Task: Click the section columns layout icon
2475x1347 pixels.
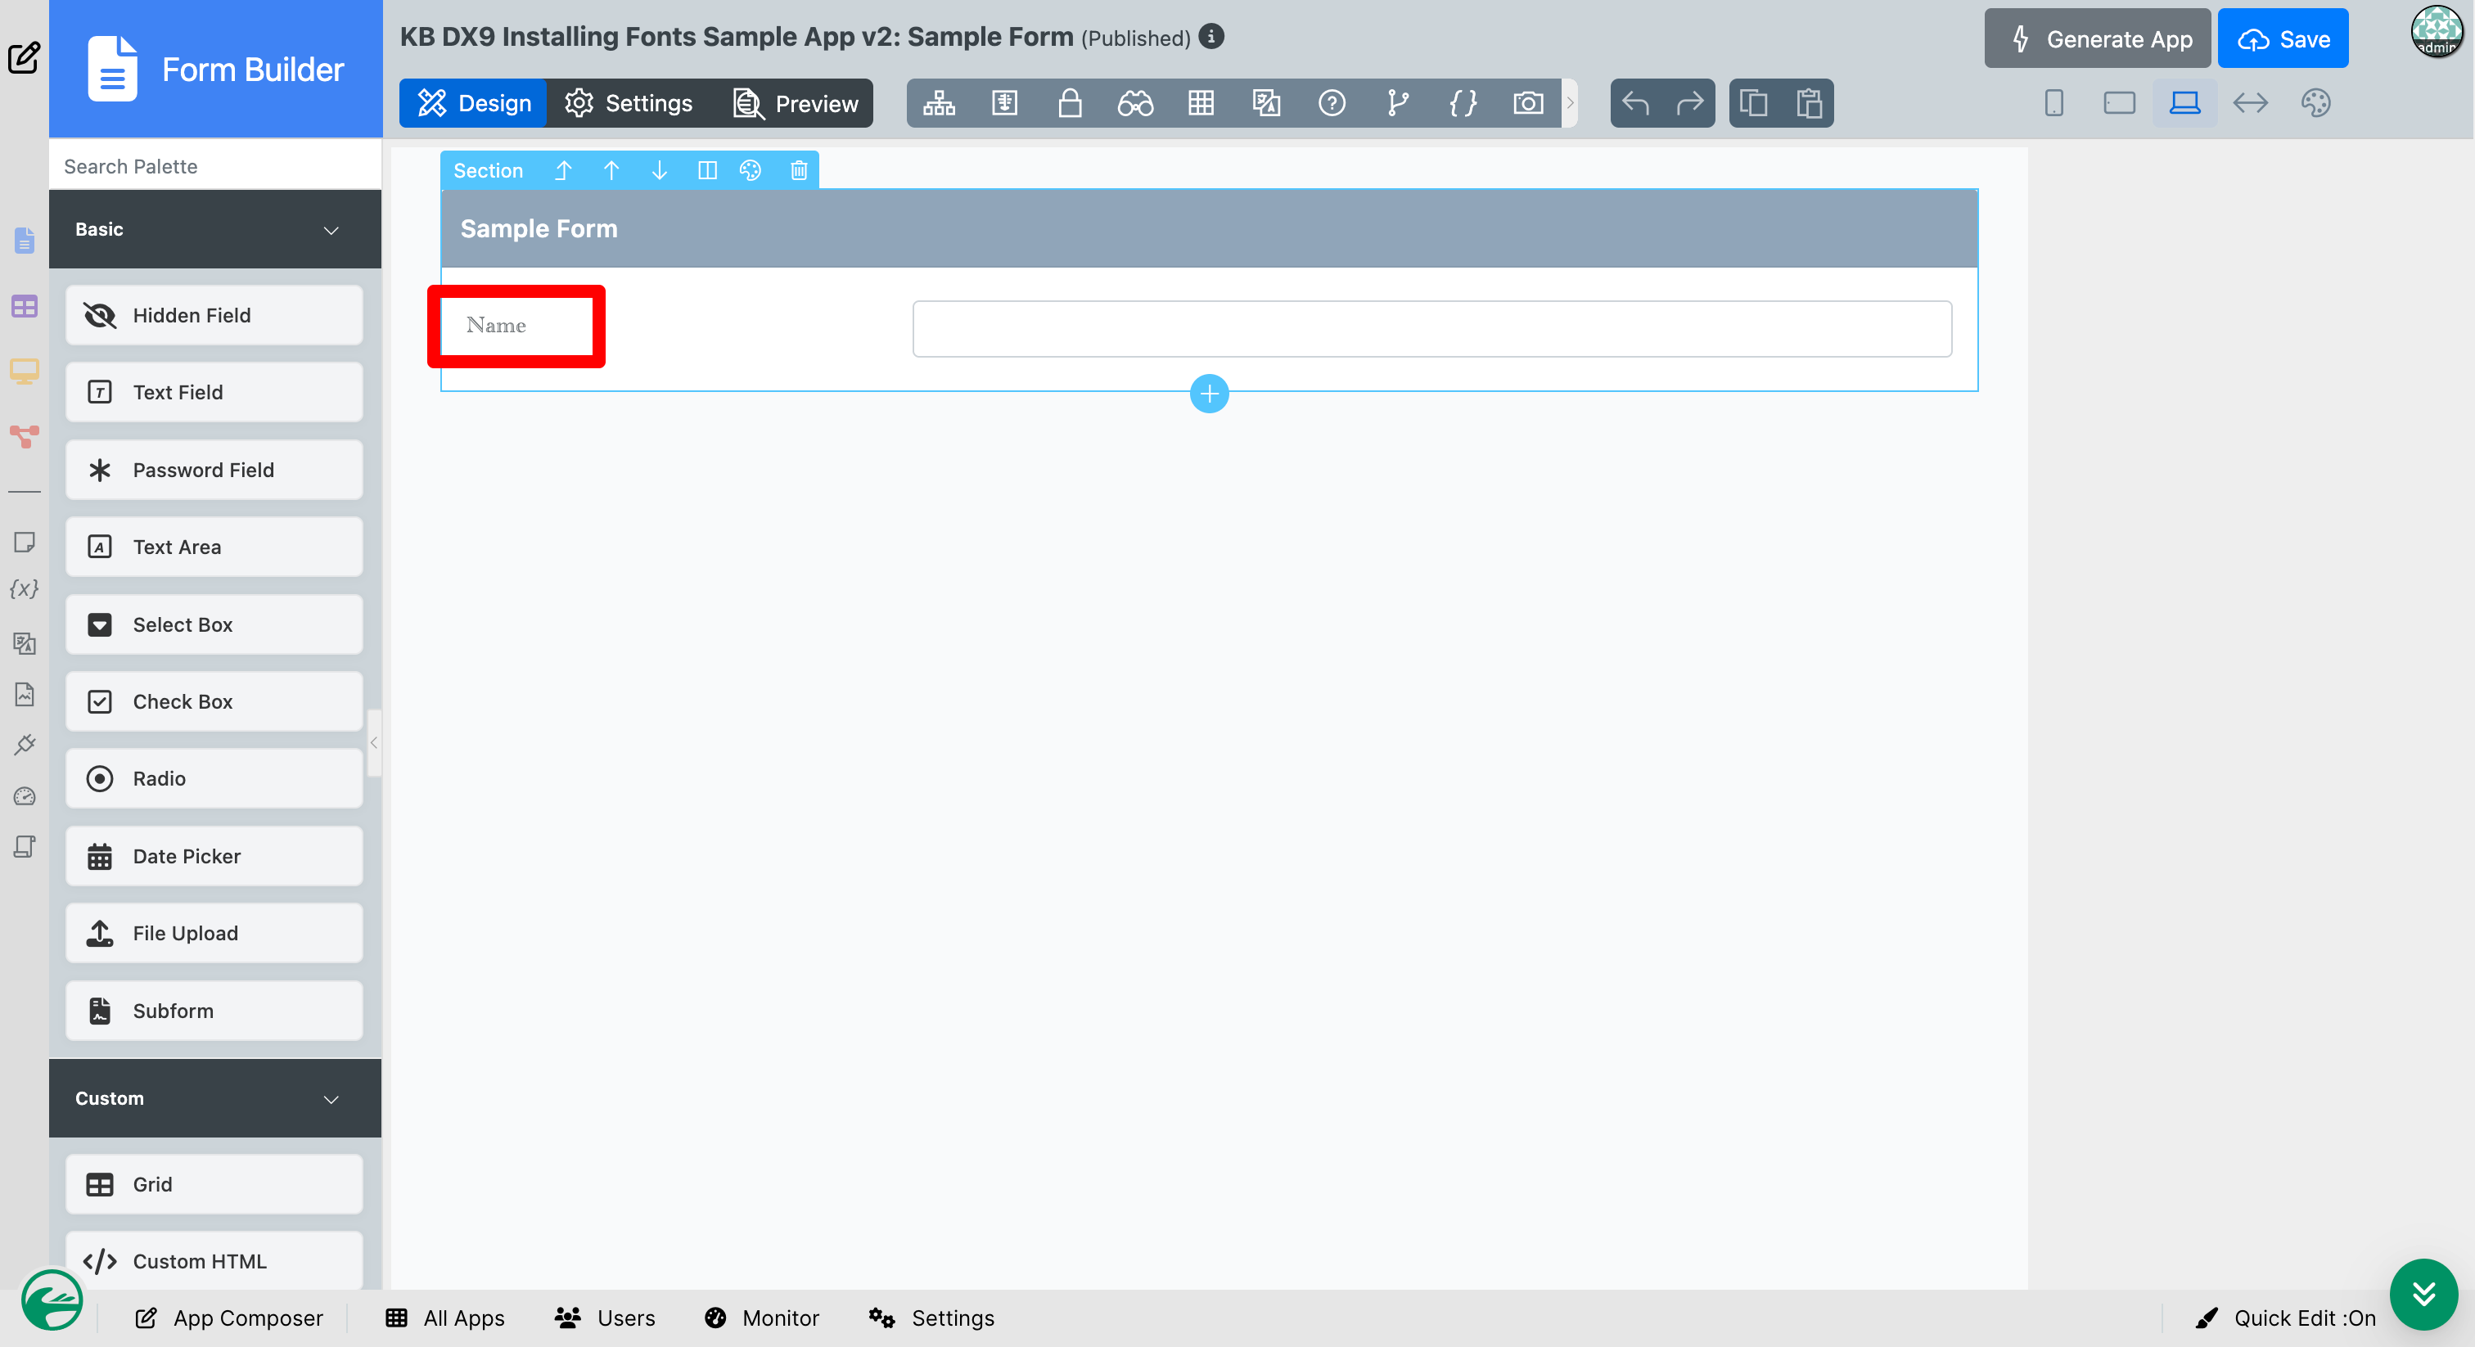Action: (707, 170)
